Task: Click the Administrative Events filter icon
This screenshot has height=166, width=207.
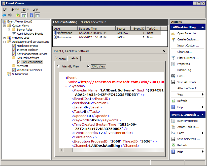Action: 14,34
